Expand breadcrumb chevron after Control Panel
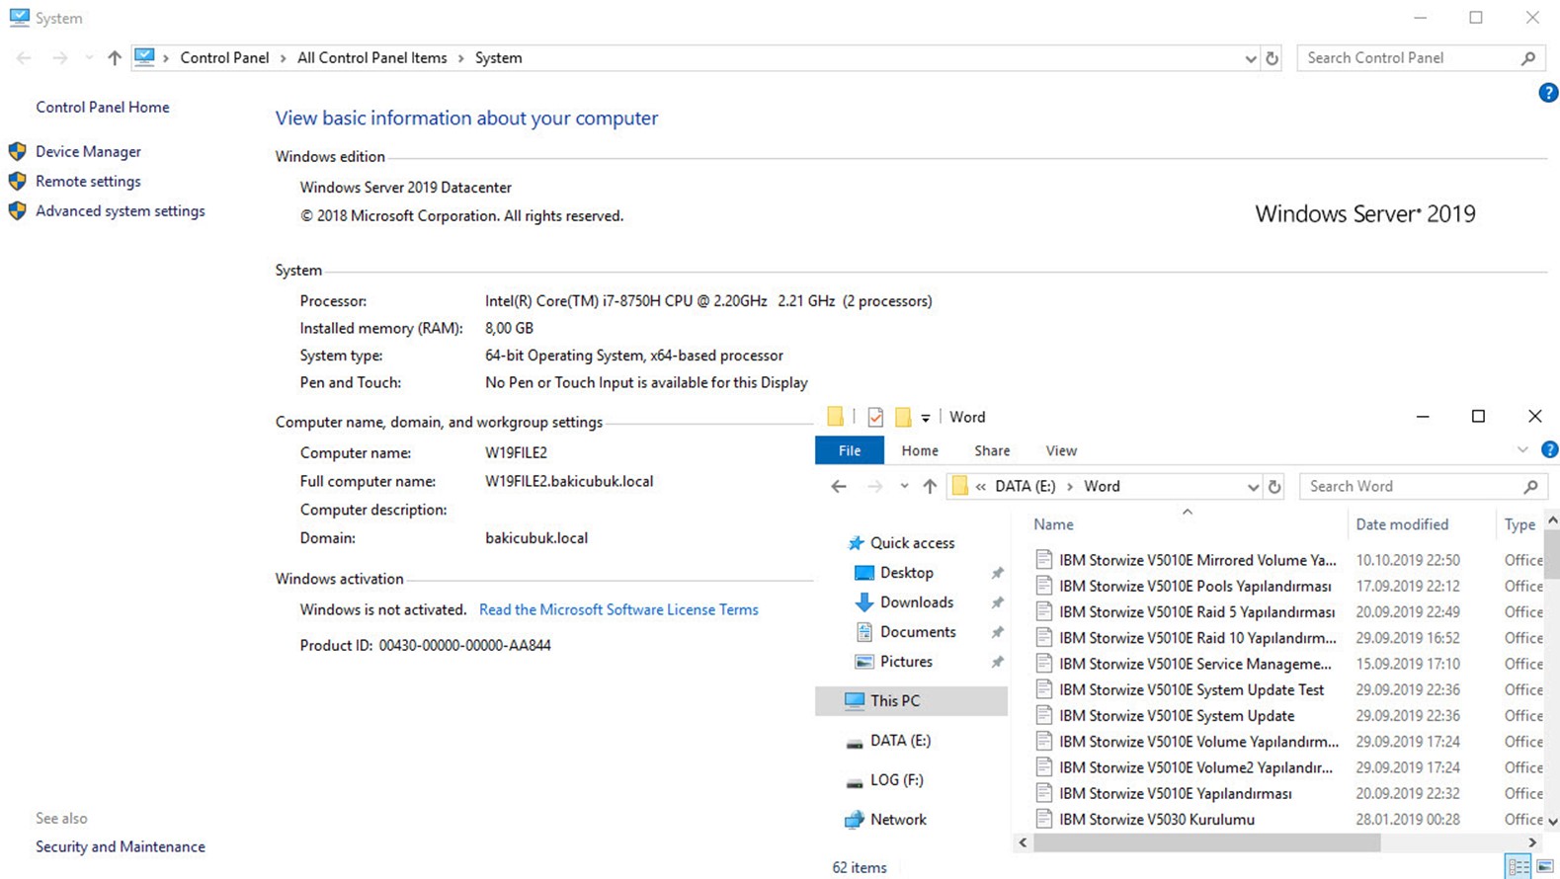Viewport: 1560px width, 879px height. point(284,58)
